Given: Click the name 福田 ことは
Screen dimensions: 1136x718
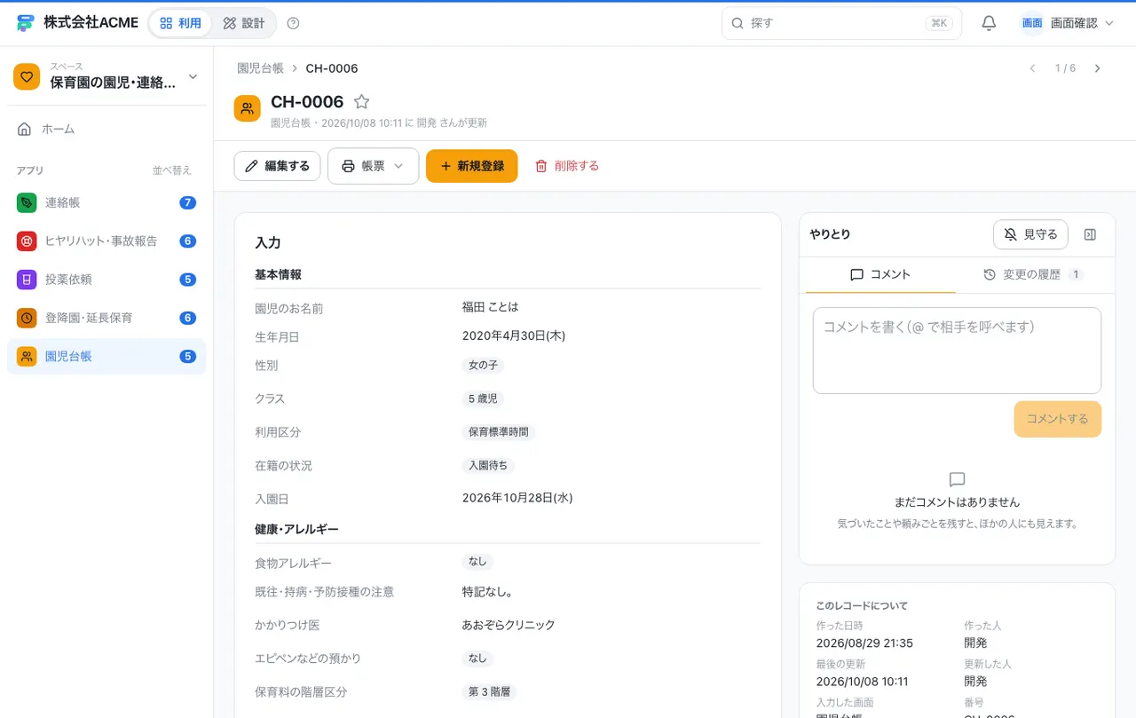Looking at the screenshot, I should coord(490,307).
